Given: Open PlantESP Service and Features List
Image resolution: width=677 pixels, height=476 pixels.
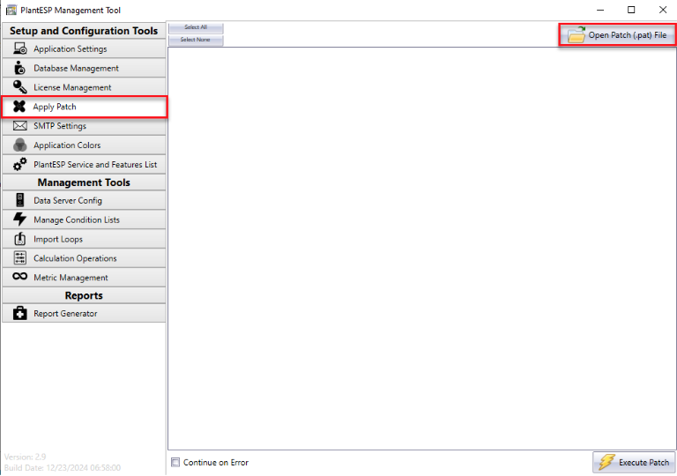Looking at the screenshot, I should [x=84, y=165].
